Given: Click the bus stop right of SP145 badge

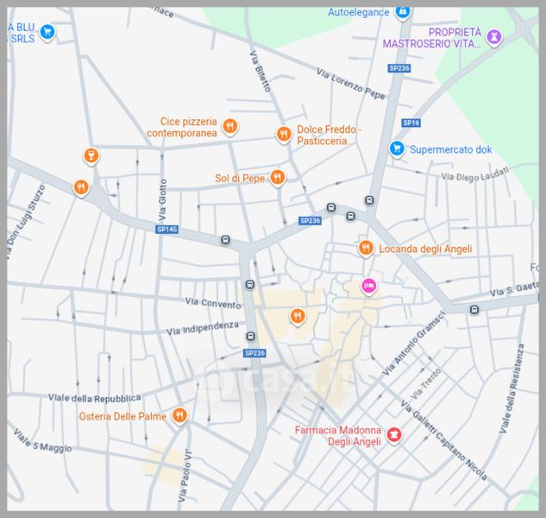Looking at the screenshot, I should coord(225,240).
